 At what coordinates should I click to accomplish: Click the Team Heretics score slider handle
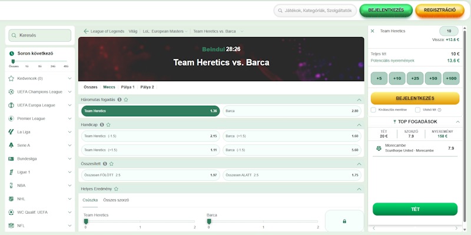(86, 221)
